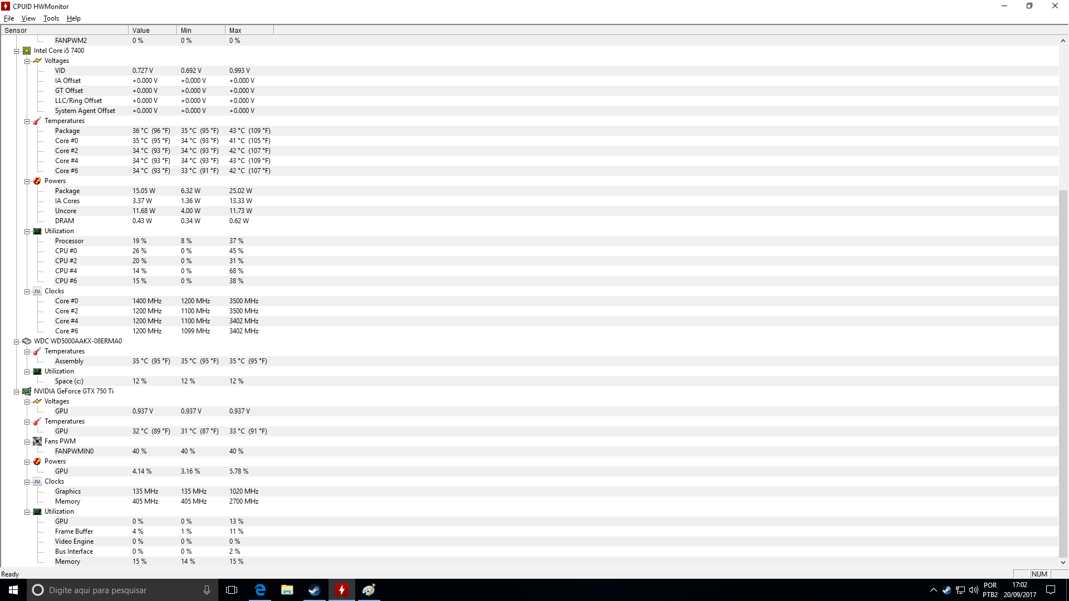The width and height of the screenshot is (1069, 601).
Task: Click the volume speaker tray icon
Action: (973, 590)
